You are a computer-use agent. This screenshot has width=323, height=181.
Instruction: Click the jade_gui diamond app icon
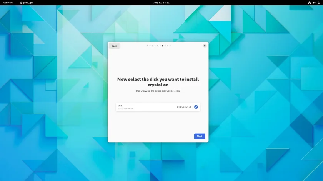21,3
